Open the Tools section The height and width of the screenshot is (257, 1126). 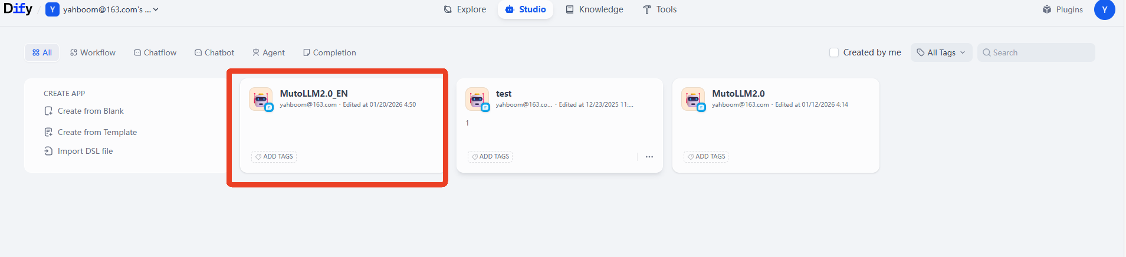659,9
